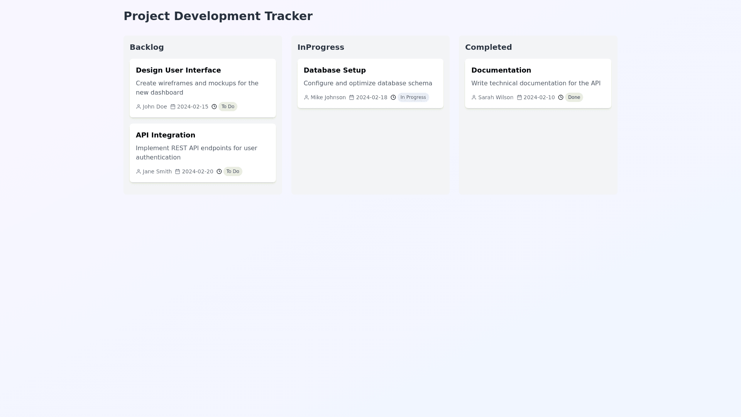
Task: Click the calendar icon next to 2024-02-15
Action: point(173,107)
